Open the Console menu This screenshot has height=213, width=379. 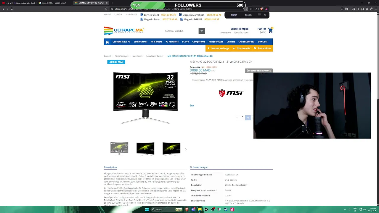click(231, 42)
